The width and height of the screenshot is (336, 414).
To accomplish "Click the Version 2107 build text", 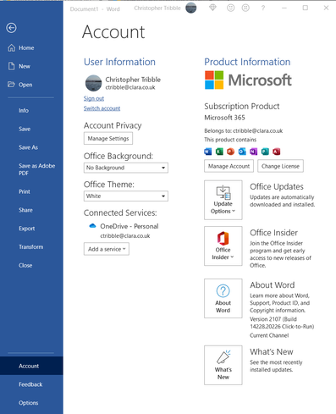I will (x=282, y=323).
